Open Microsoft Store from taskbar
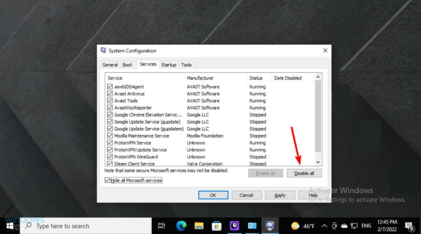Screen dimensions: 421x234 click(x=217, y=226)
